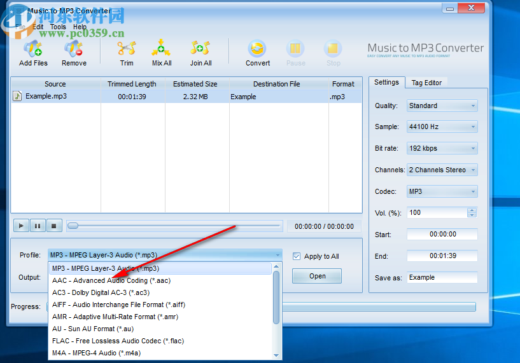The image size is (520, 363).
Task: Open the Tools menu
Action: pos(58,27)
